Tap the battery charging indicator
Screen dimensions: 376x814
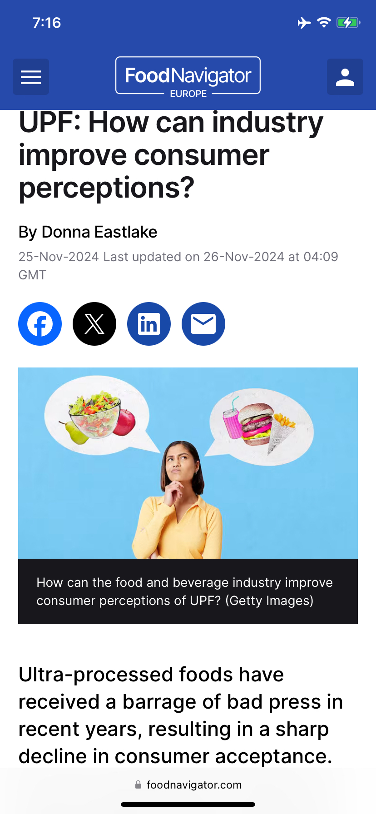tap(348, 22)
